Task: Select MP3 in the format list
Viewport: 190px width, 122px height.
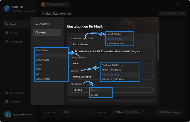Action: (x=52, y=55)
